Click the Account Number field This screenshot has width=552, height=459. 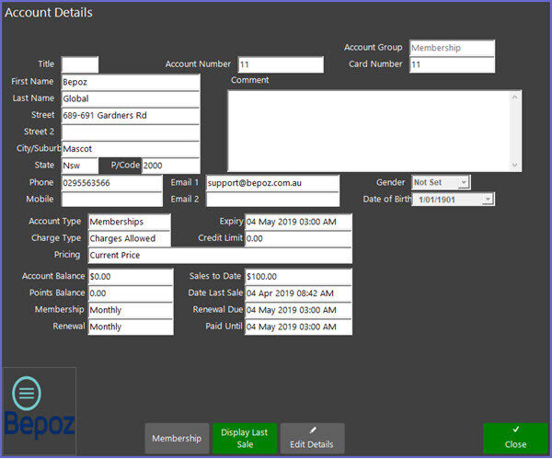281,64
